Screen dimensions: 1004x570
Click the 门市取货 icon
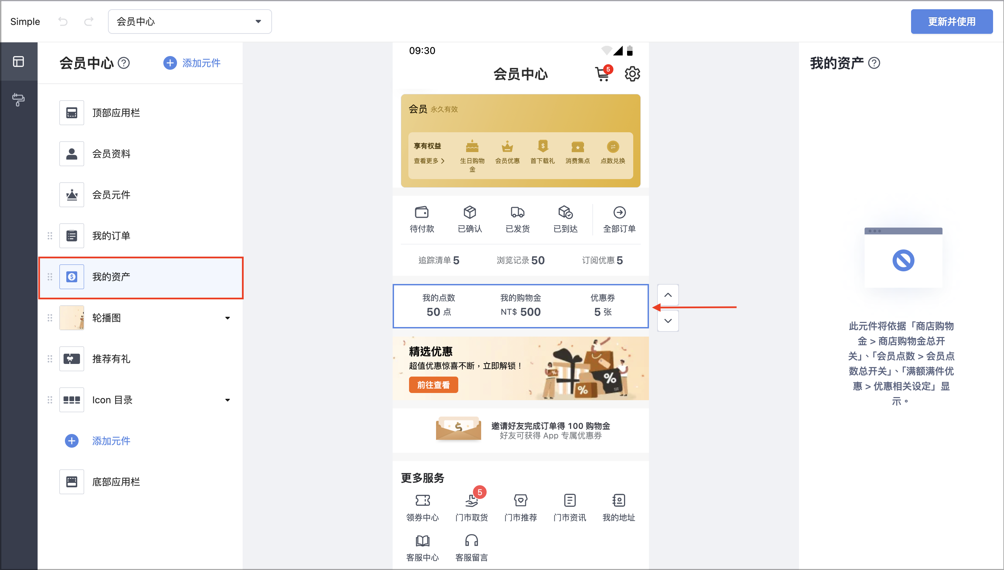[x=471, y=500]
